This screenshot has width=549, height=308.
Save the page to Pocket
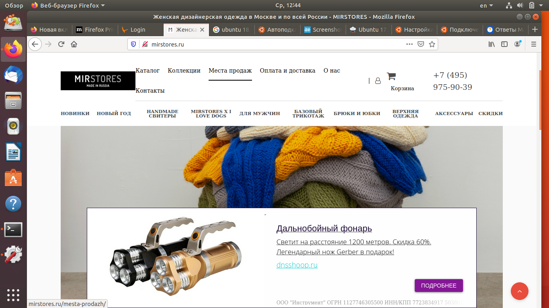pyautogui.click(x=421, y=44)
